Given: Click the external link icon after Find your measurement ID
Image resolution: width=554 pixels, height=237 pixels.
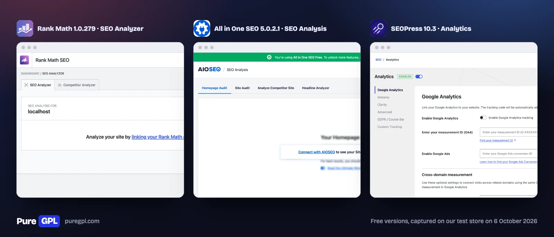Looking at the screenshot, I should (x=515, y=140).
